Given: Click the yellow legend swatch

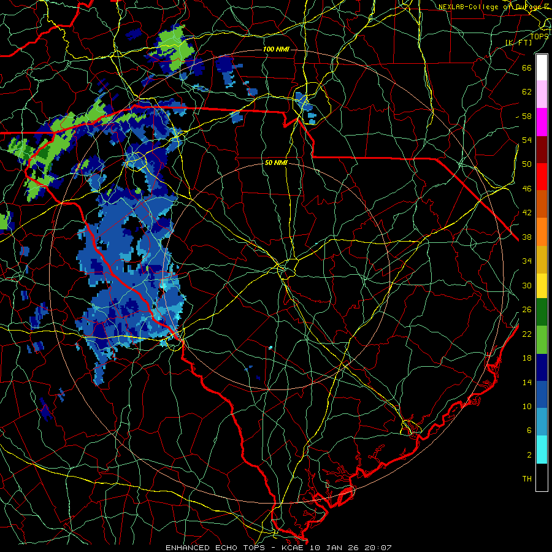Looking at the screenshot, I should [x=542, y=286].
